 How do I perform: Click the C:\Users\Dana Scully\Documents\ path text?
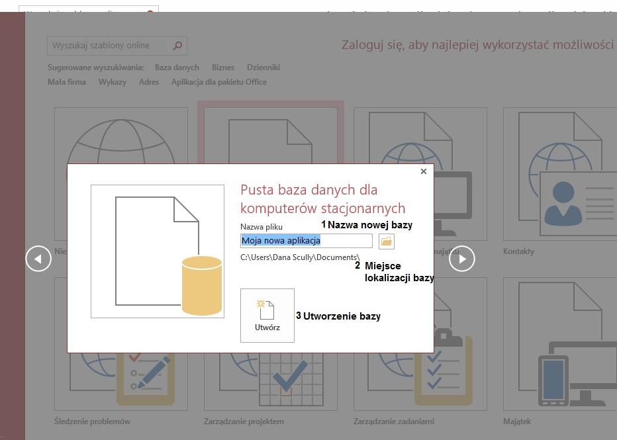pyautogui.click(x=300, y=257)
